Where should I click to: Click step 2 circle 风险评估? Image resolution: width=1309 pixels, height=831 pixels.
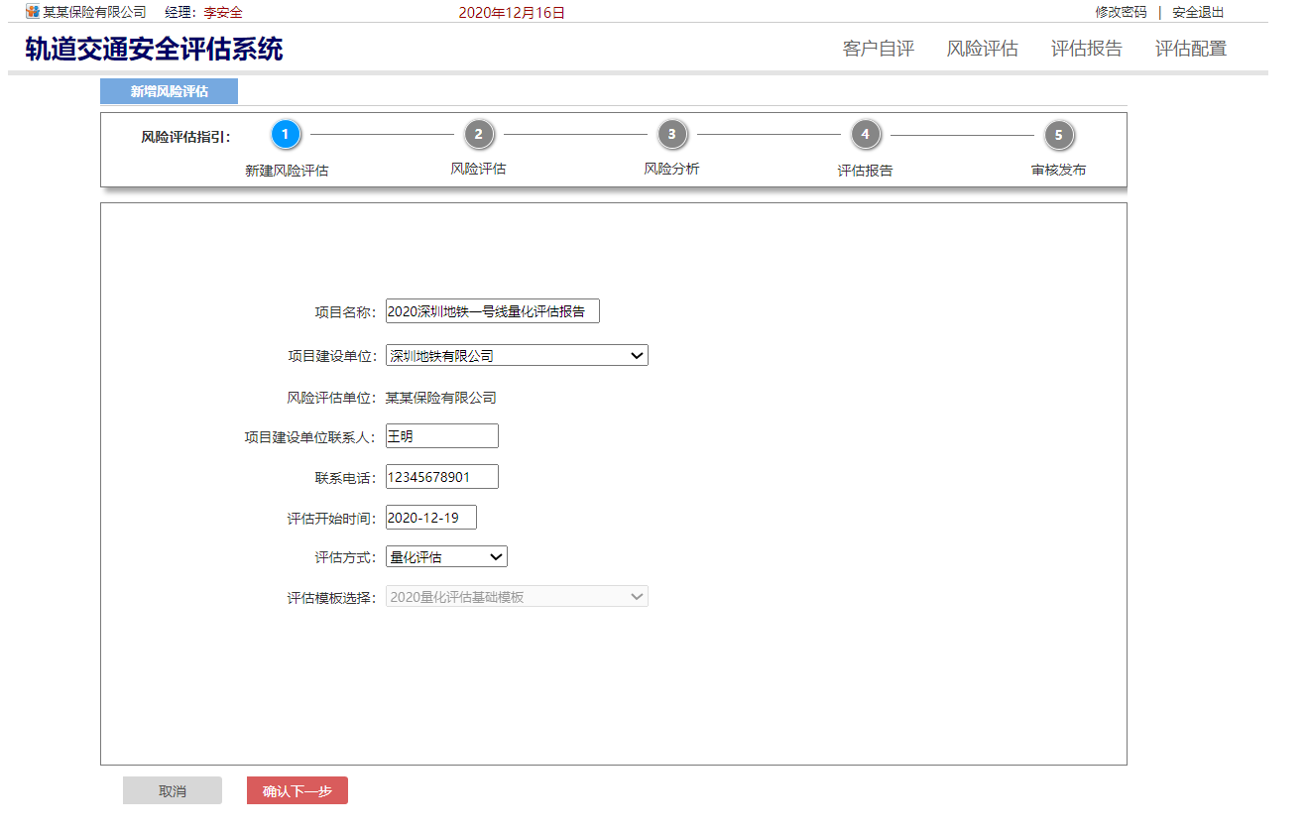[x=478, y=134]
